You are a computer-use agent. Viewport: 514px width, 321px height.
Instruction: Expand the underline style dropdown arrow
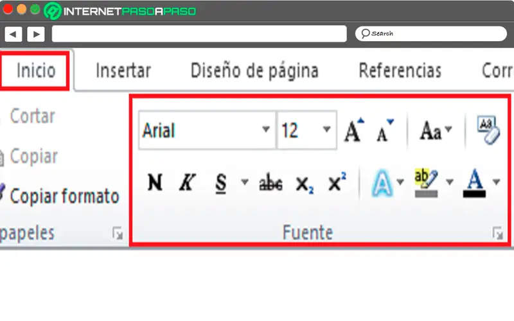[x=245, y=182]
